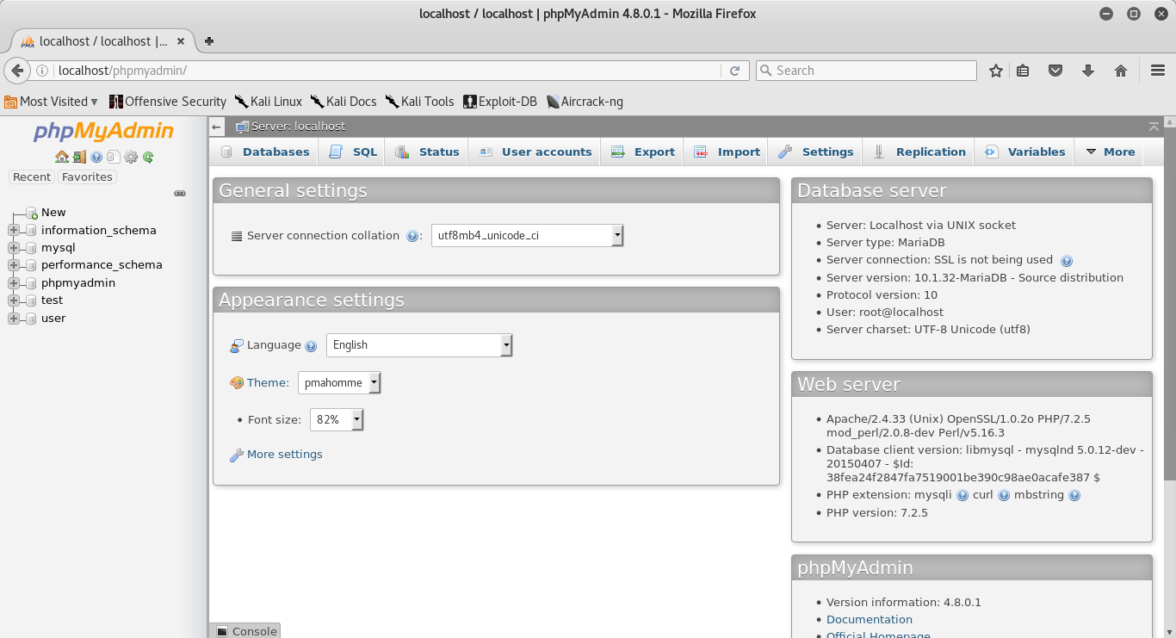Show Firefox bookmarks list icon
This screenshot has width=1176, height=638.
pos(1023,71)
